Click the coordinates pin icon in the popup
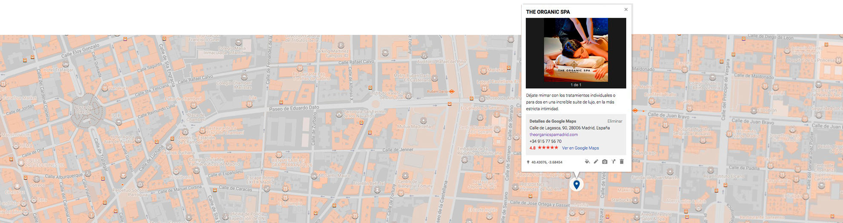The image size is (843, 223). click(x=528, y=162)
